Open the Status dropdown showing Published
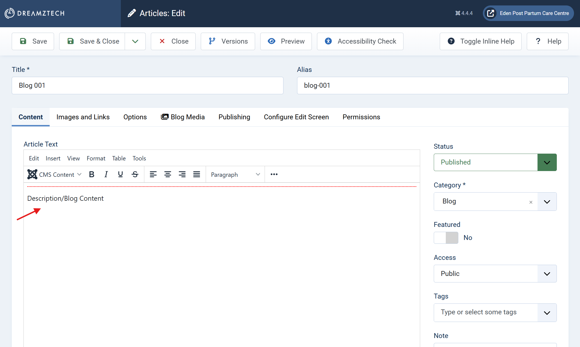This screenshot has height=347, width=580. click(495, 162)
